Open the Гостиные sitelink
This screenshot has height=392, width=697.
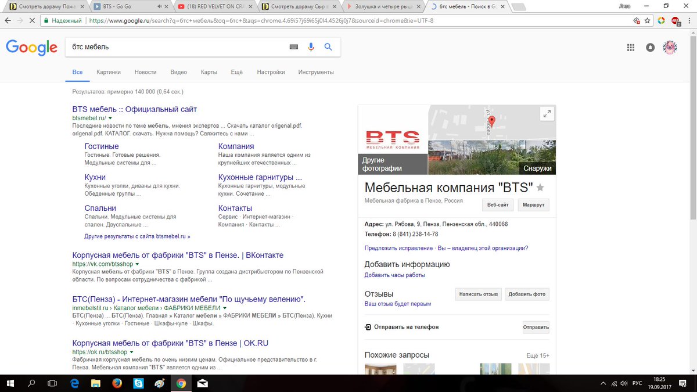pos(102,146)
